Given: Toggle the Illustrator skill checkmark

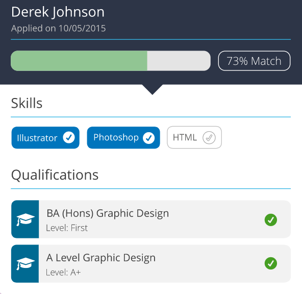Looking at the screenshot, I should pyautogui.click(x=69, y=138).
